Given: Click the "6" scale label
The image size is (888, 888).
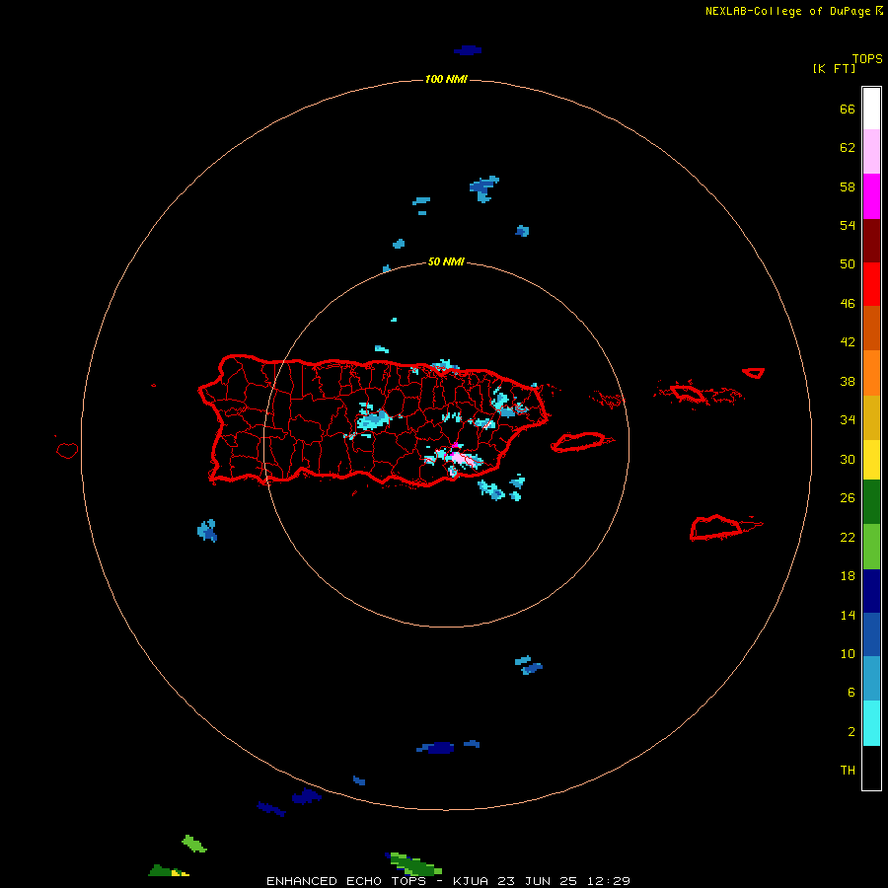Looking at the screenshot, I should click(x=851, y=693).
